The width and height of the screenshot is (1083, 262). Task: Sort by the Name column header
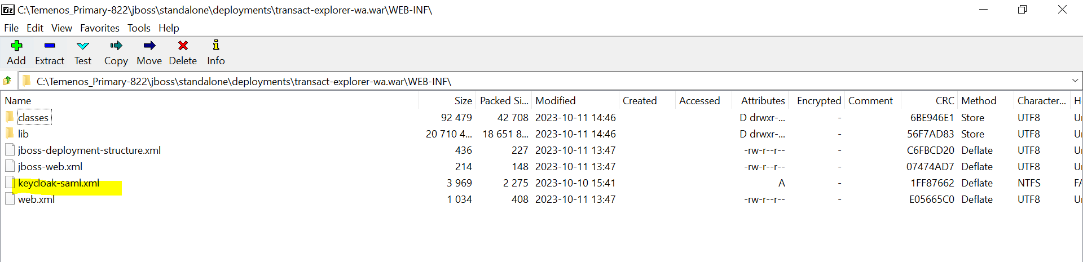pyautogui.click(x=18, y=101)
